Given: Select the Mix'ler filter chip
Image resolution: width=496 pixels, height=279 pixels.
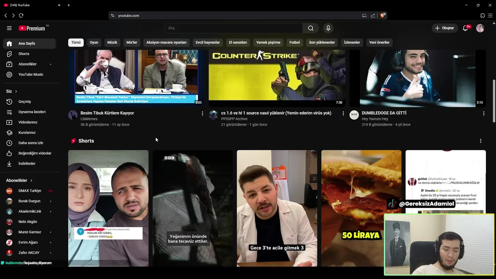Looking at the screenshot, I should tap(132, 42).
